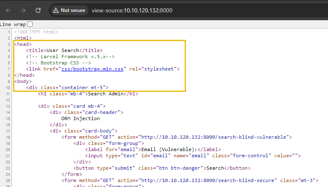Reload the page with refresh icon
The height and width of the screenshot is (187, 328).
38,10
